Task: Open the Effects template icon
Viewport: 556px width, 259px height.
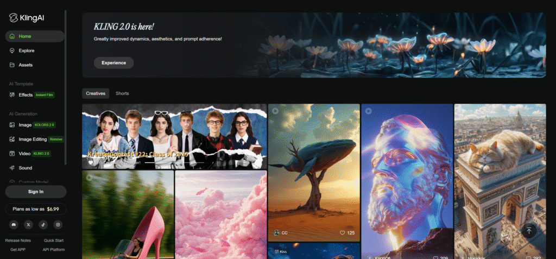Action: point(12,94)
